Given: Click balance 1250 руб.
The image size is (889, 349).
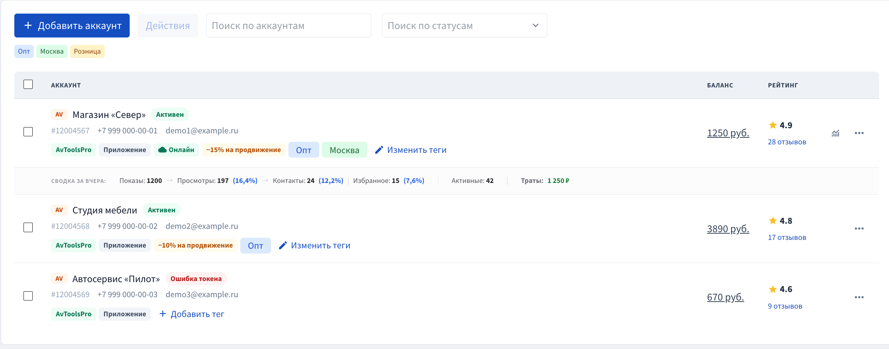Looking at the screenshot, I should coord(728,133).
